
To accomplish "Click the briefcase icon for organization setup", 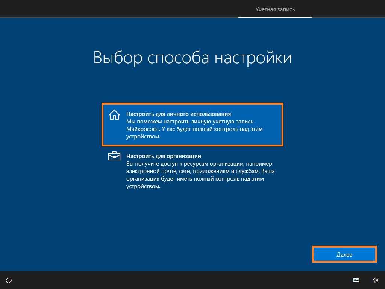I will (114, 156).
